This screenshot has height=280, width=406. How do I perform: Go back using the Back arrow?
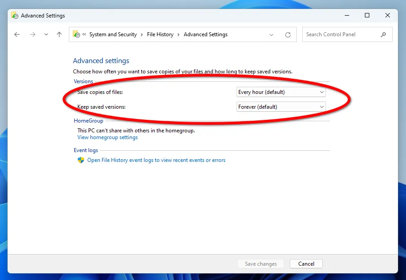pyautogui.click(x=17, y=34)
